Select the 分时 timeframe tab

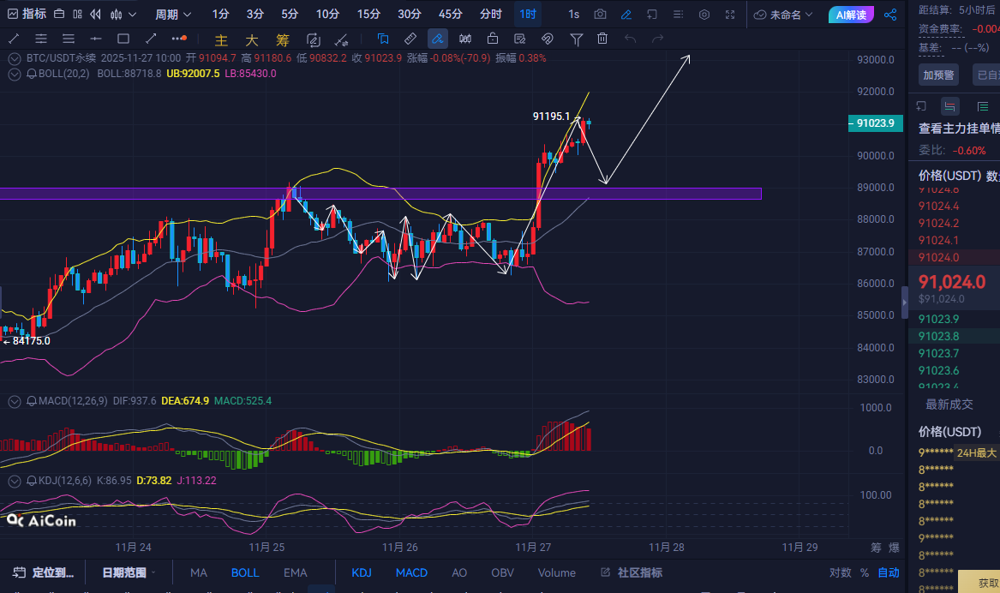click(491, 15)
